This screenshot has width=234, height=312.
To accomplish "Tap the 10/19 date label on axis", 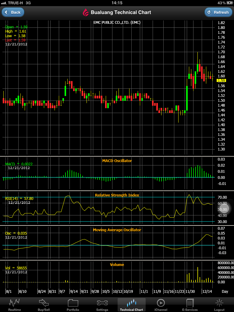I will (128, 292).
